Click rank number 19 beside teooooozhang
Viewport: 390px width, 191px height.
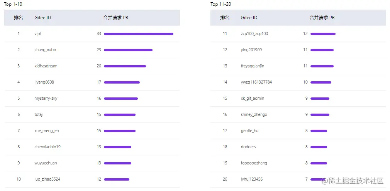pyautogui.click(x=225, y=163)
